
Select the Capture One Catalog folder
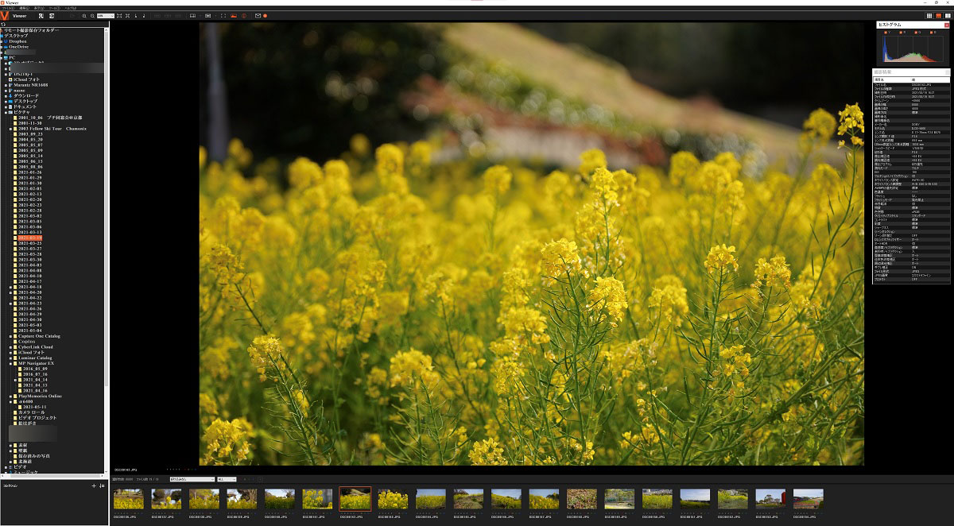[x=39, y=336]
